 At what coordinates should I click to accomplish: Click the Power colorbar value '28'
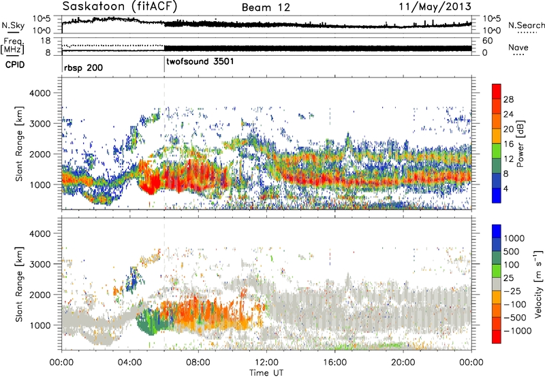pos(508,99)
